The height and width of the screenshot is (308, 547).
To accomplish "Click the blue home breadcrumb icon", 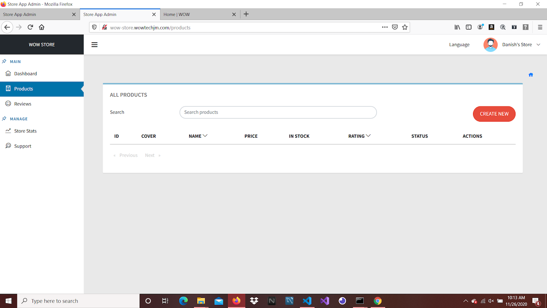I will (x=531, y=75).
